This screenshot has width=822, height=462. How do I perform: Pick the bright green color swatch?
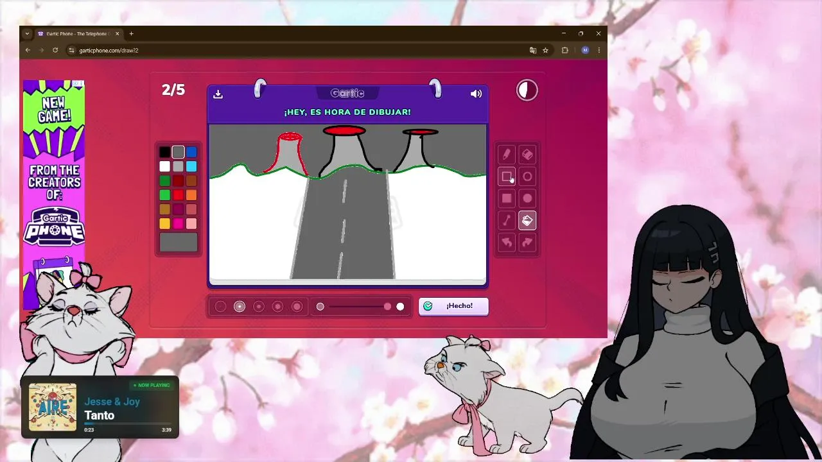[x=165, y=195]
